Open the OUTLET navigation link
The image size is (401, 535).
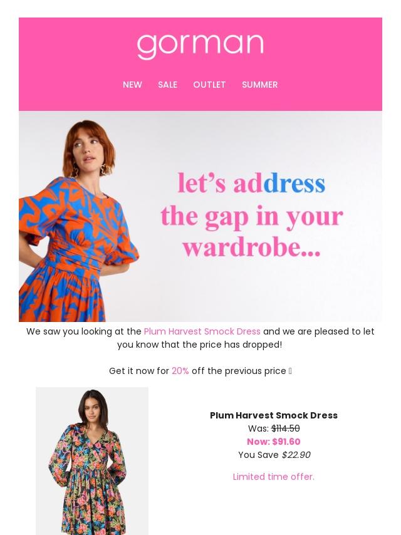coord(209,85)
